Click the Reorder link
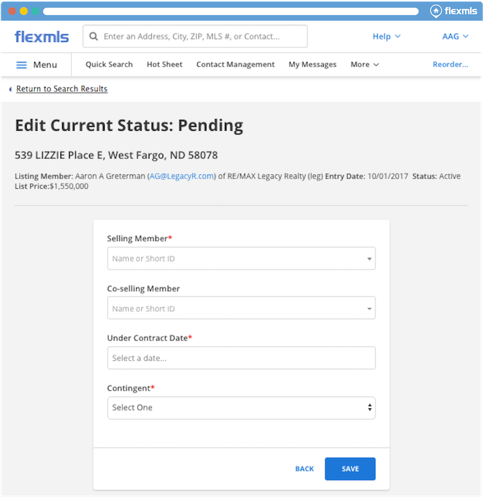This screenshot has height=498, width=484. (x=450, y=65)
